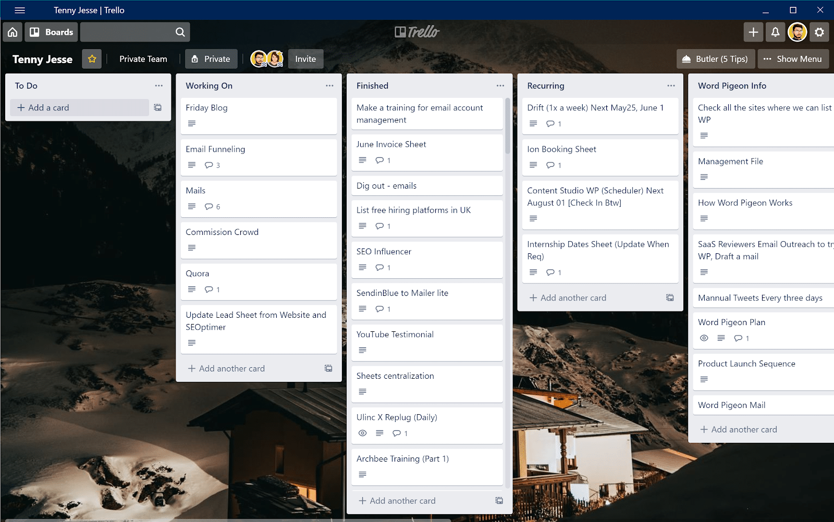Create card from template in Recurring
Image resolution: width=834 pixels, height=522 pixels.
coord(670,298)
